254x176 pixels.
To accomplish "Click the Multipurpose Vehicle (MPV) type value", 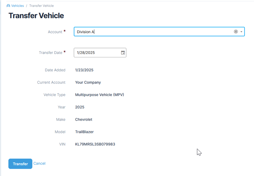I will point(99,95).
